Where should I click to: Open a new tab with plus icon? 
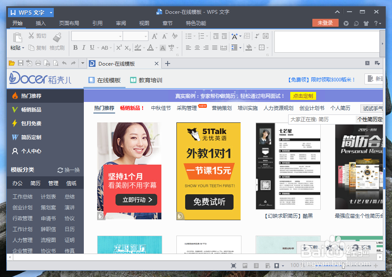coord(168,64)
